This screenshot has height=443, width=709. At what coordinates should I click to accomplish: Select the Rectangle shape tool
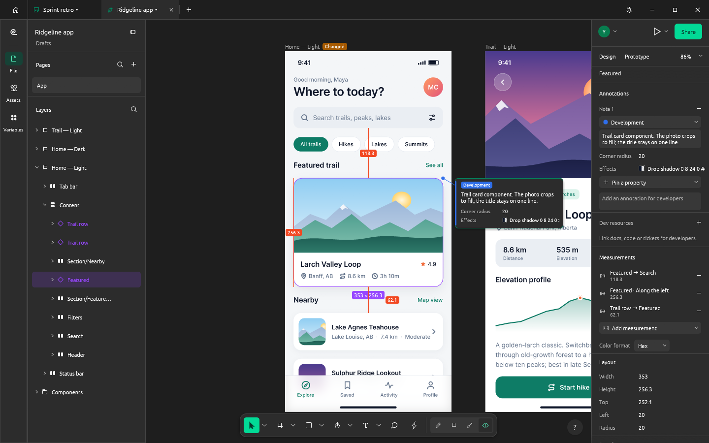(309, 425)
